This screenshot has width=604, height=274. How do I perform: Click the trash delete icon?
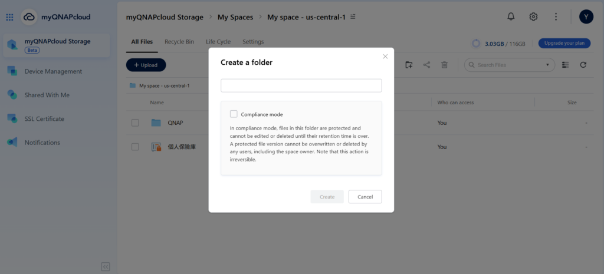coord(445,65)
